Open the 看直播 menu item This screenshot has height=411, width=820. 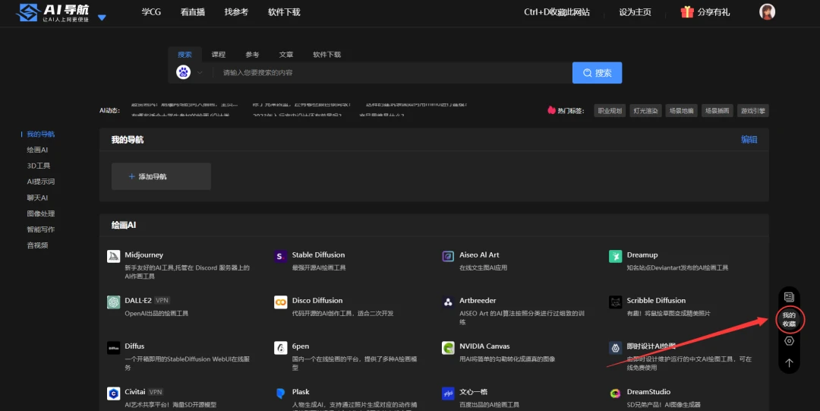(x=192, y=12)
